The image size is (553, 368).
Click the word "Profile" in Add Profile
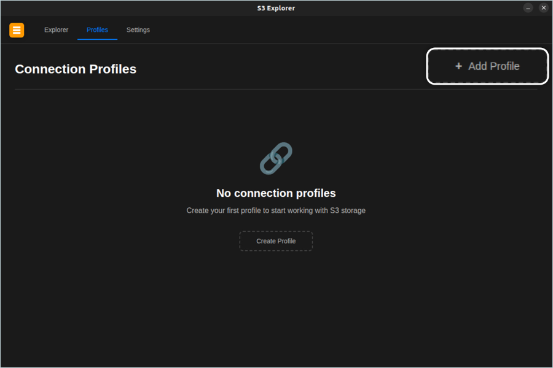coord(504,66)
